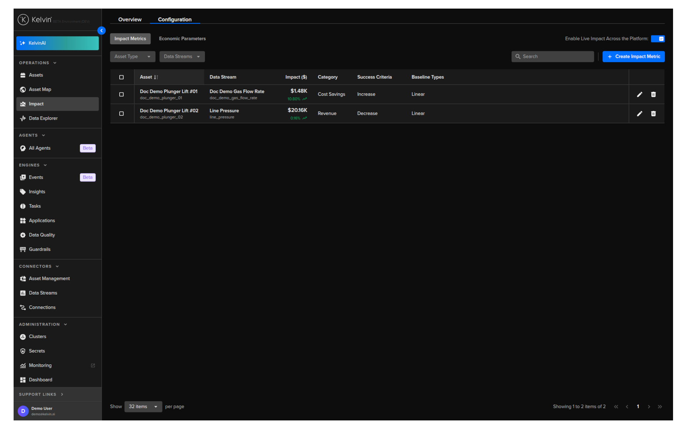
Task: Collapse the Engines section
Action: click(x=33, y=165)
